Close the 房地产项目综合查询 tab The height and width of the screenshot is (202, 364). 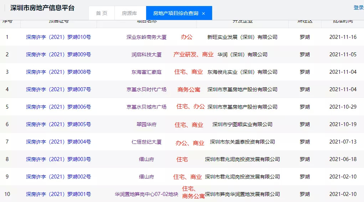[x=203, y=14]
